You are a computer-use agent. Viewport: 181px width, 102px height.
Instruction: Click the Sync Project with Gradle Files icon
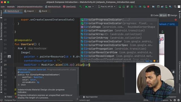[x=162, y=7]
